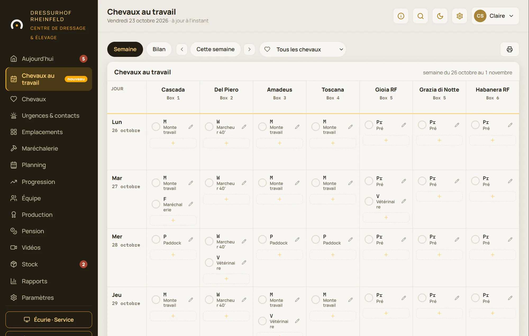
Task: Open the Claire user account menu
Action: (495, 16)
